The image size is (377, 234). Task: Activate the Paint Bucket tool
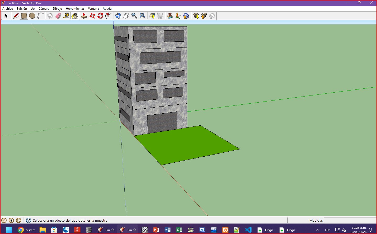pos(75,16)
